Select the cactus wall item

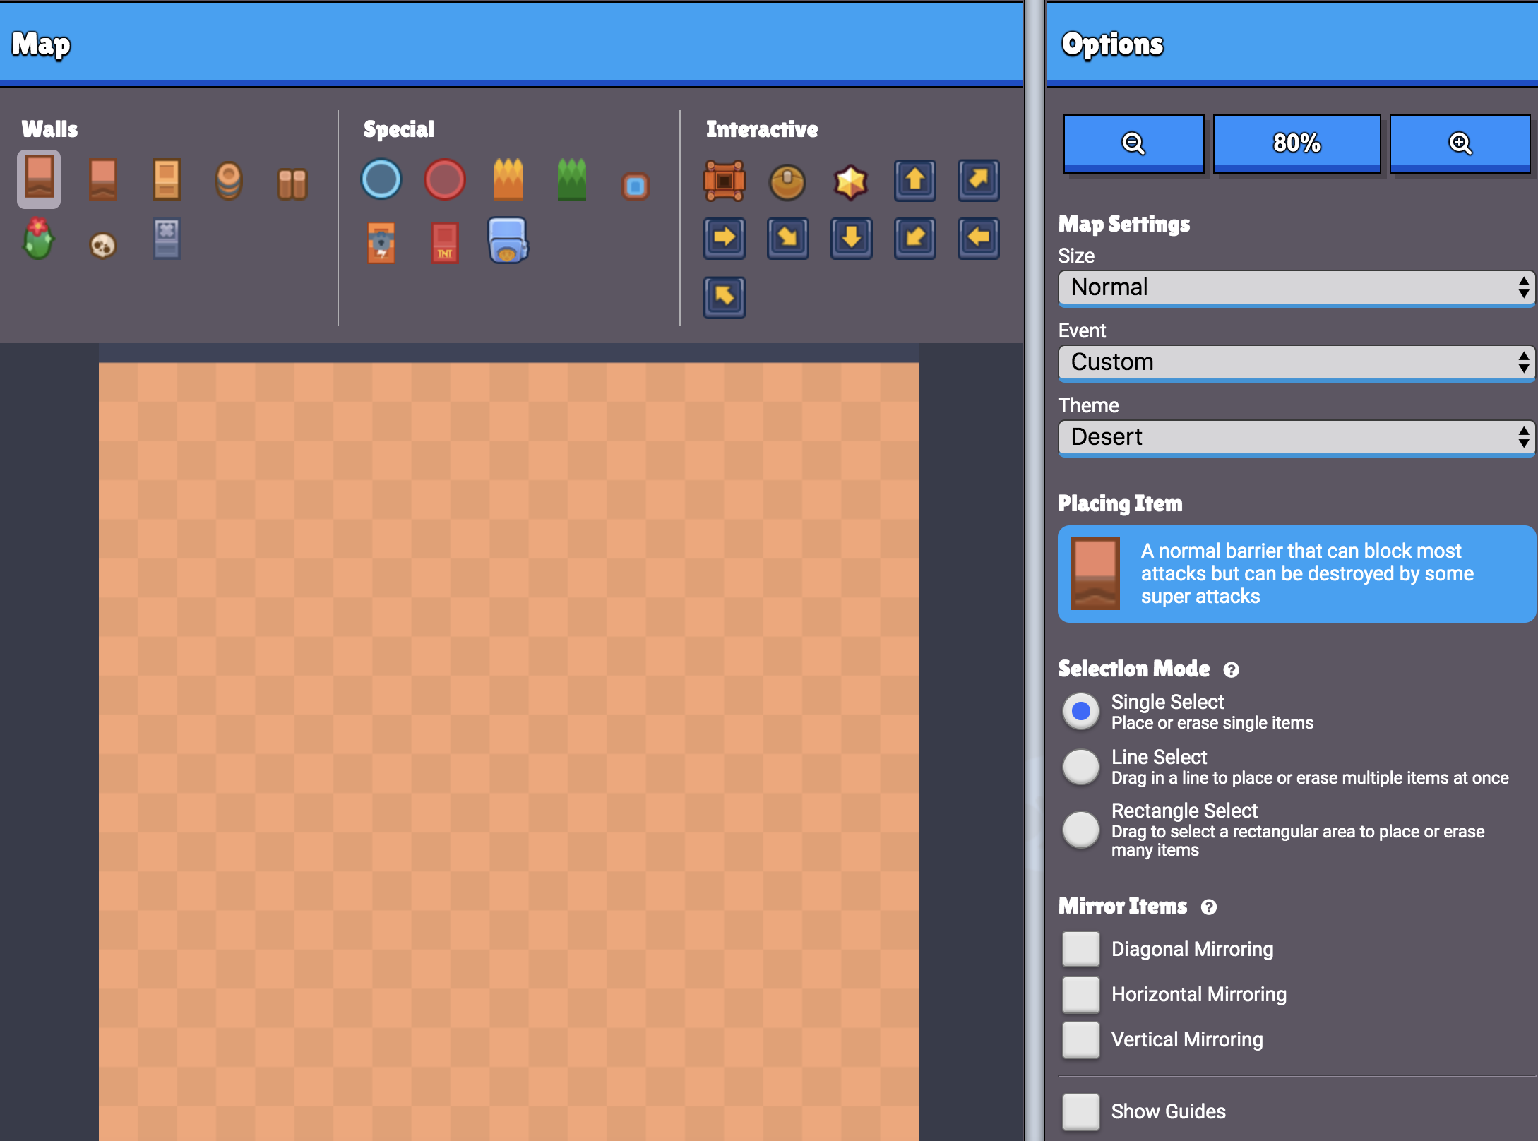[38, 239]
